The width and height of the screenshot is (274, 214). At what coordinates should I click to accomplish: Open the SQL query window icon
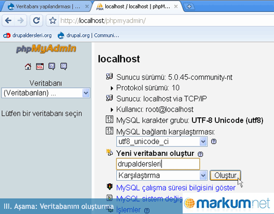point(40,66)
